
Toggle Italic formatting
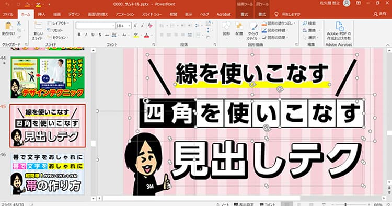[x=86, y=35]
